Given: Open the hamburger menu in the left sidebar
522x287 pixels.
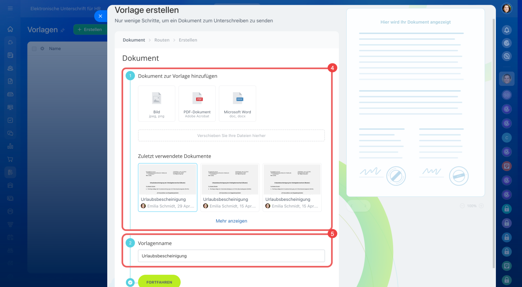Looking at the screenshot, I should click(10, 8).
